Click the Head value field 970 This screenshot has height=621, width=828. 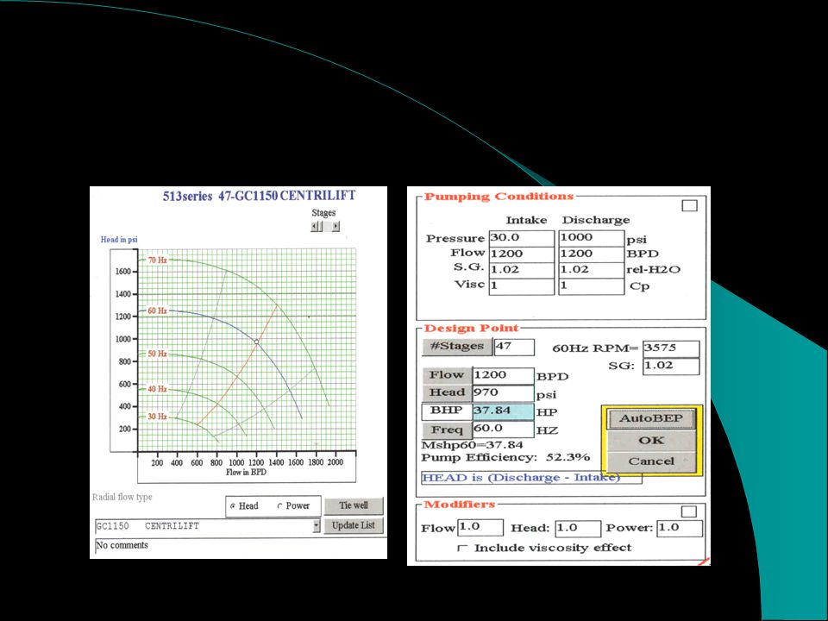(503, 393)
